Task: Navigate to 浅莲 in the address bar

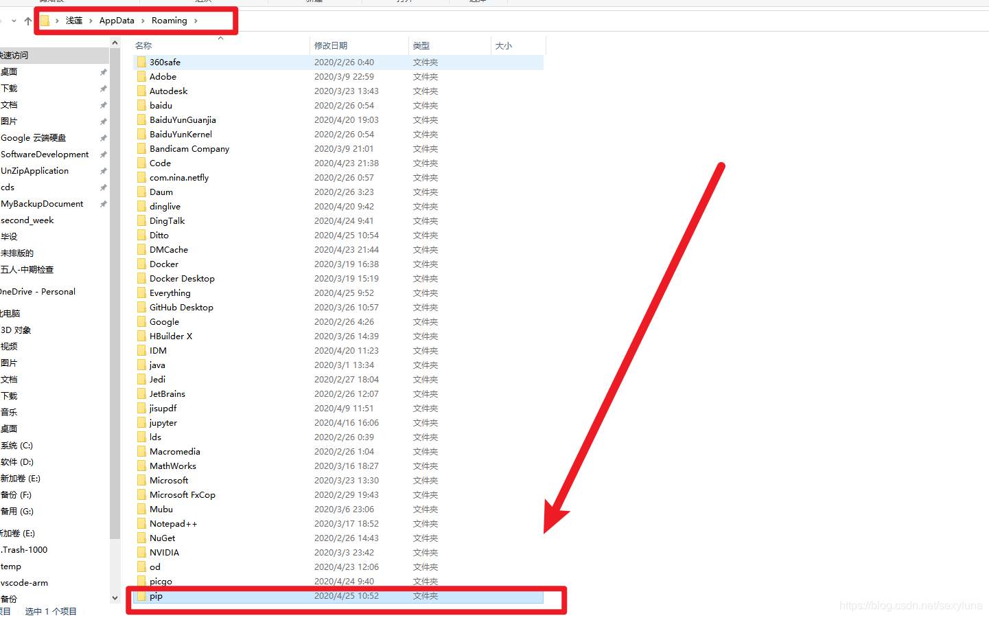Action: pyautogui.click(x=74, y=21)
